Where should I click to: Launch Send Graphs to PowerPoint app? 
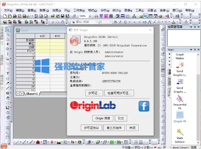pos(180,69)
